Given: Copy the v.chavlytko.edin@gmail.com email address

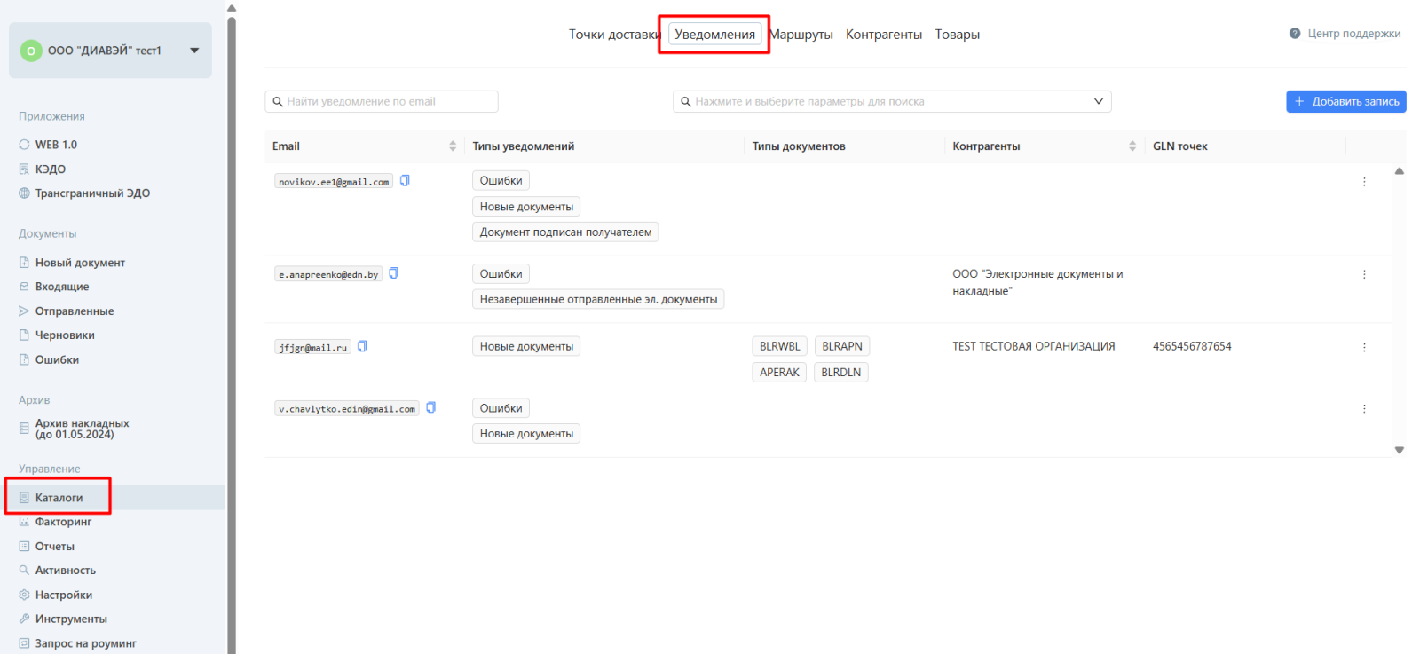Looking at the screenshot, I should point(431,408).
